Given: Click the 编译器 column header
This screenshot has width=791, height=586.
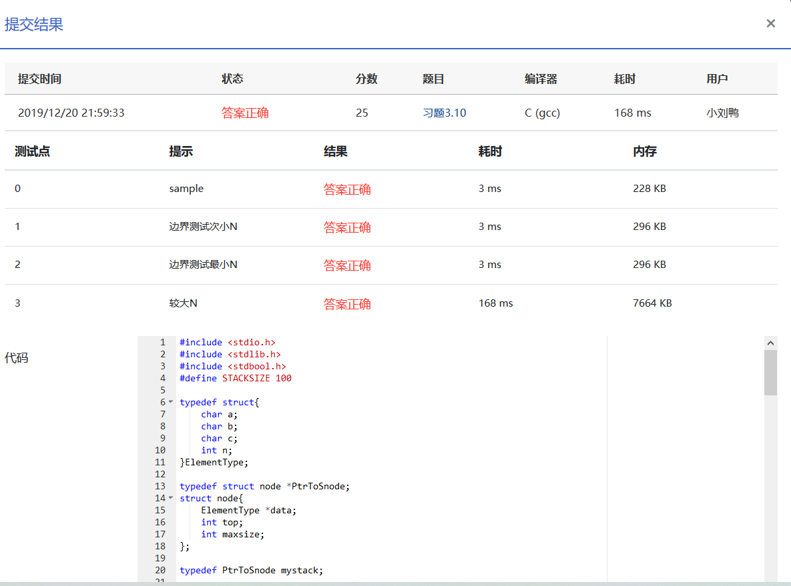Looking at the screenshot, I should tap(541, 79).
